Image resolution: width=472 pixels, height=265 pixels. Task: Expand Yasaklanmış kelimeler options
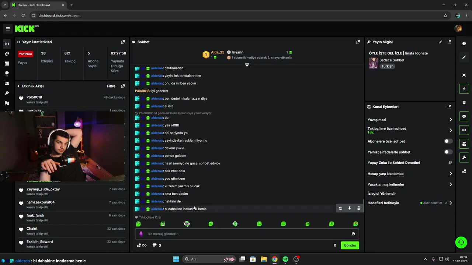451,184
